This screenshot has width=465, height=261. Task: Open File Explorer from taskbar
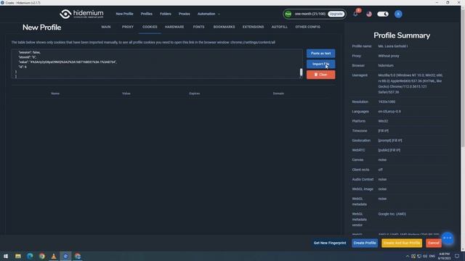[18, 256]
